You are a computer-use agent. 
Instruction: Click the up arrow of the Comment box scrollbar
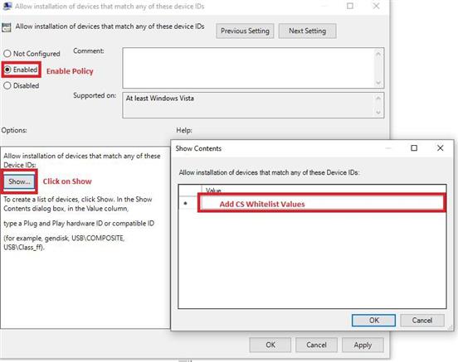point(378,54)
